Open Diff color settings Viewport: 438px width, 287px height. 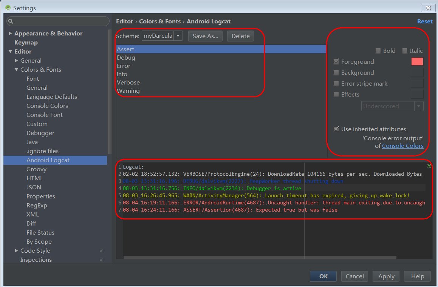pyautogui.click(x=31, y=224)
